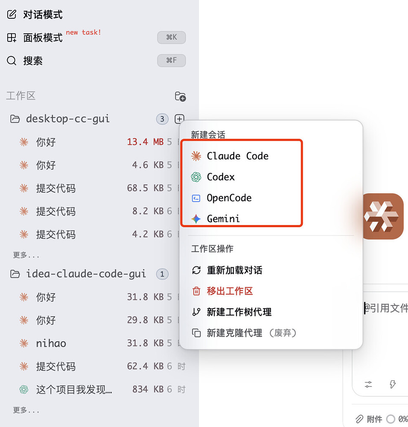Collapse the idea-claude-code-gui workspace folder
408x427 pixels.
pos(15,274)
